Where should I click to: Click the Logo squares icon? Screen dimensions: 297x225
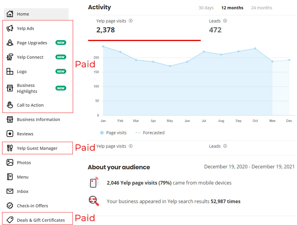click(10, 71)
